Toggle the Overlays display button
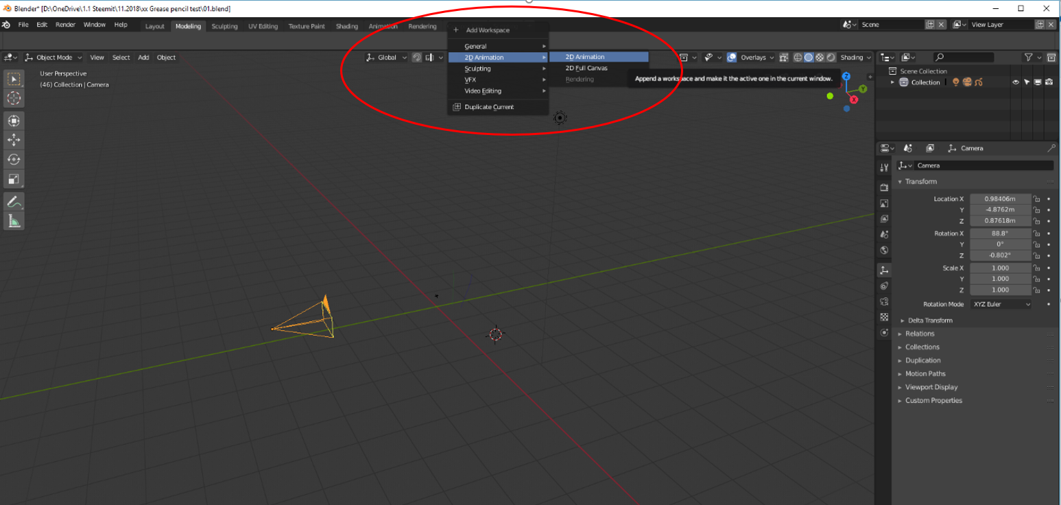Viewport: 1061px width, 505px height. pyautogui.click(x=732, y=58)
